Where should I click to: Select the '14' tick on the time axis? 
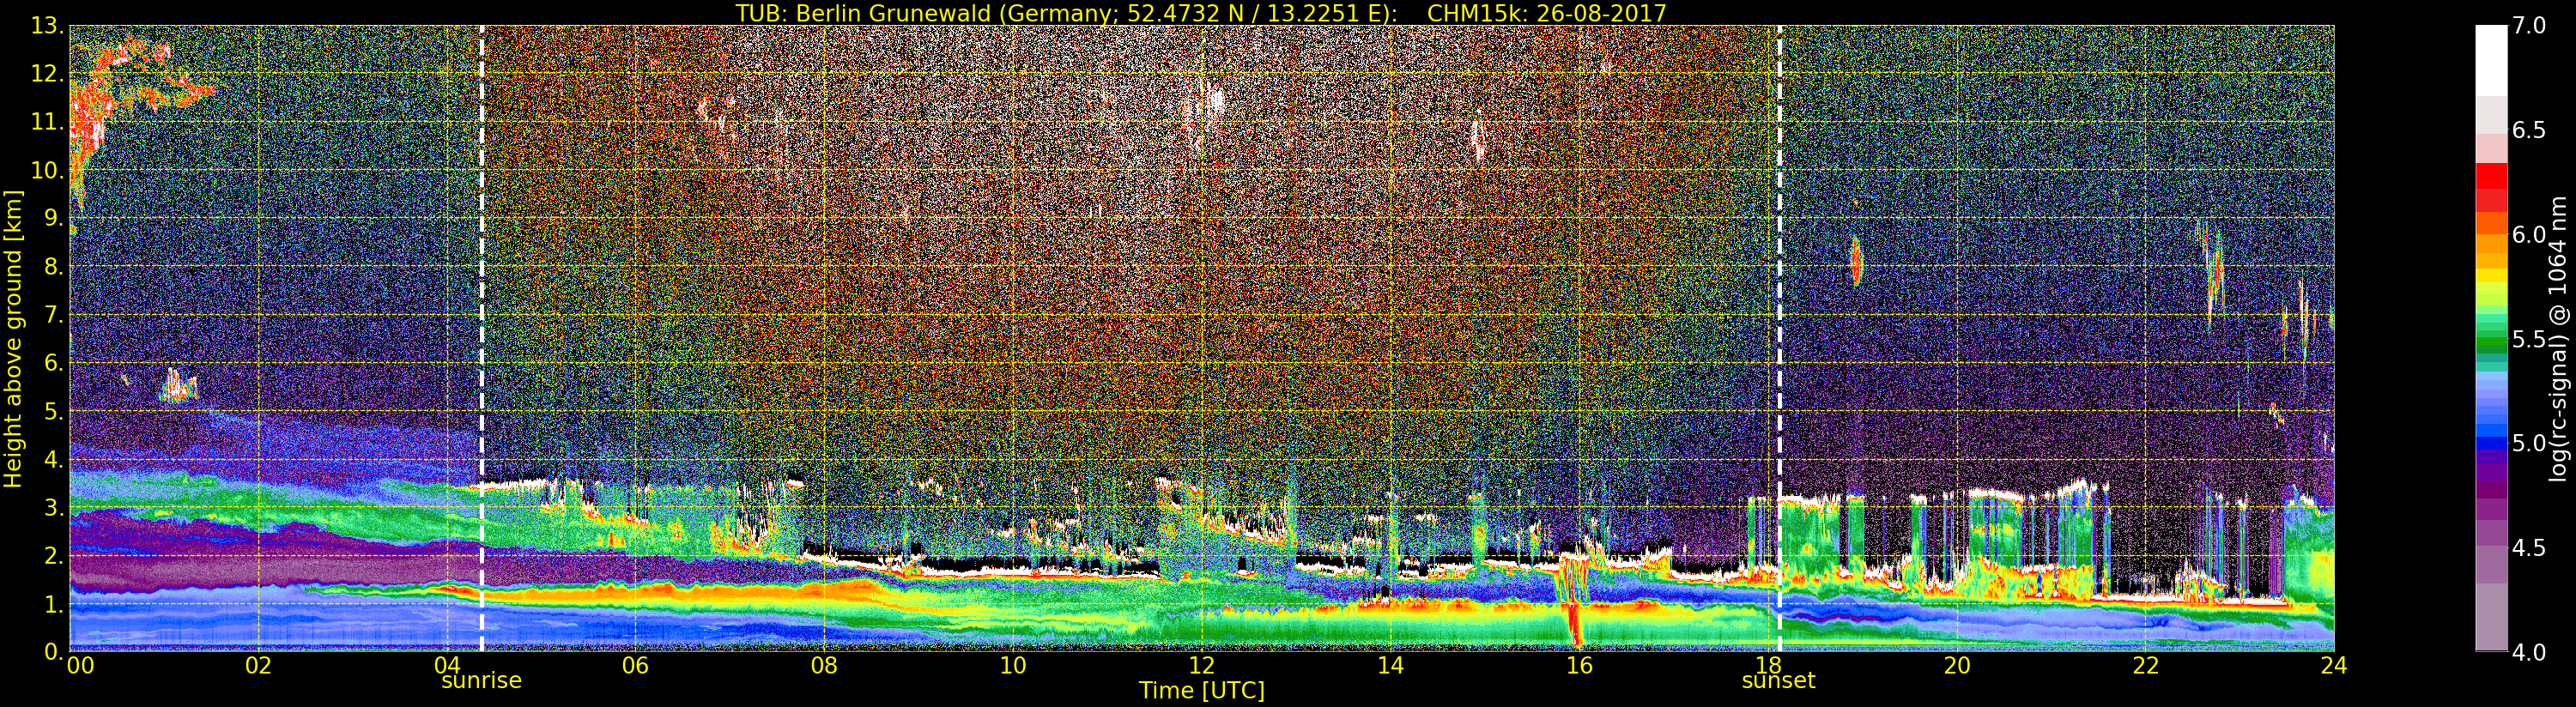[x=1390, y=666]
